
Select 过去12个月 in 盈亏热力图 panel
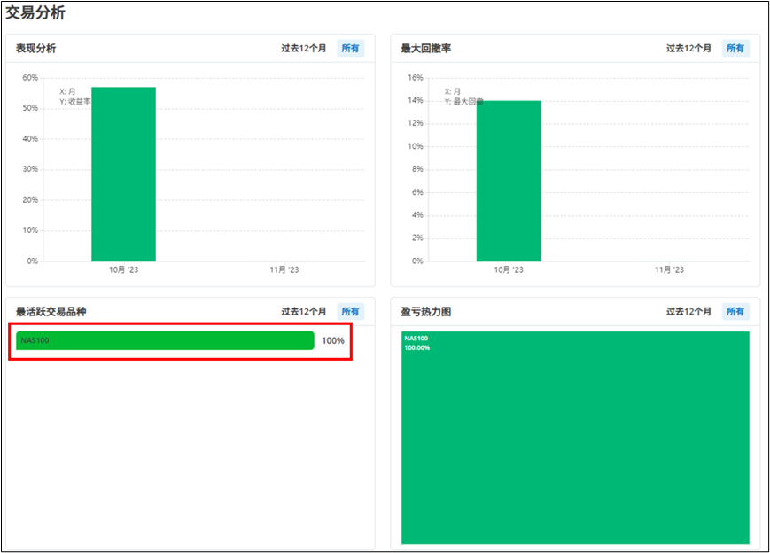(688, 312)
